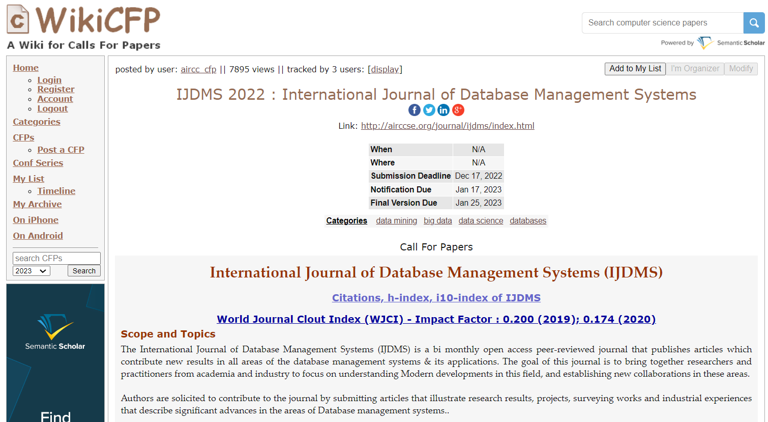The width and height of the screenshot is (768, 422).
Task: Open Citations, h-index, i10-index of IJDMS link
Action: (x=436, y=298)
